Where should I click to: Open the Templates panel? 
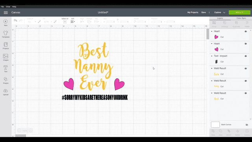tap(6, 33)
